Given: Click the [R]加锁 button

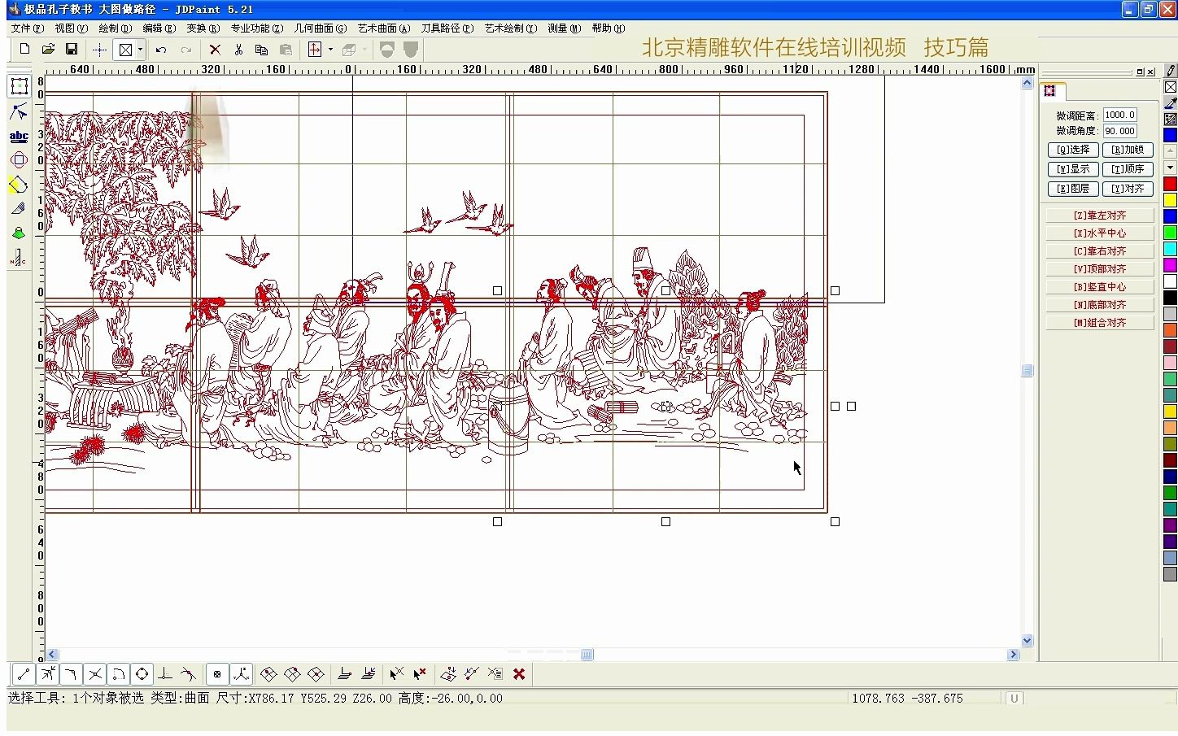Looking at the screenshot, I should click(x=1128, y=150).
